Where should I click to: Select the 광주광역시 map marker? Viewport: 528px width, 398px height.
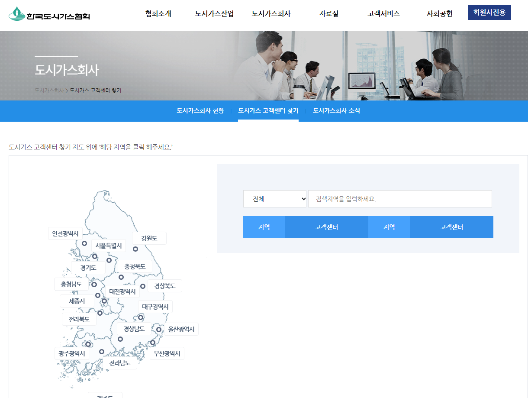pos(88,344)
